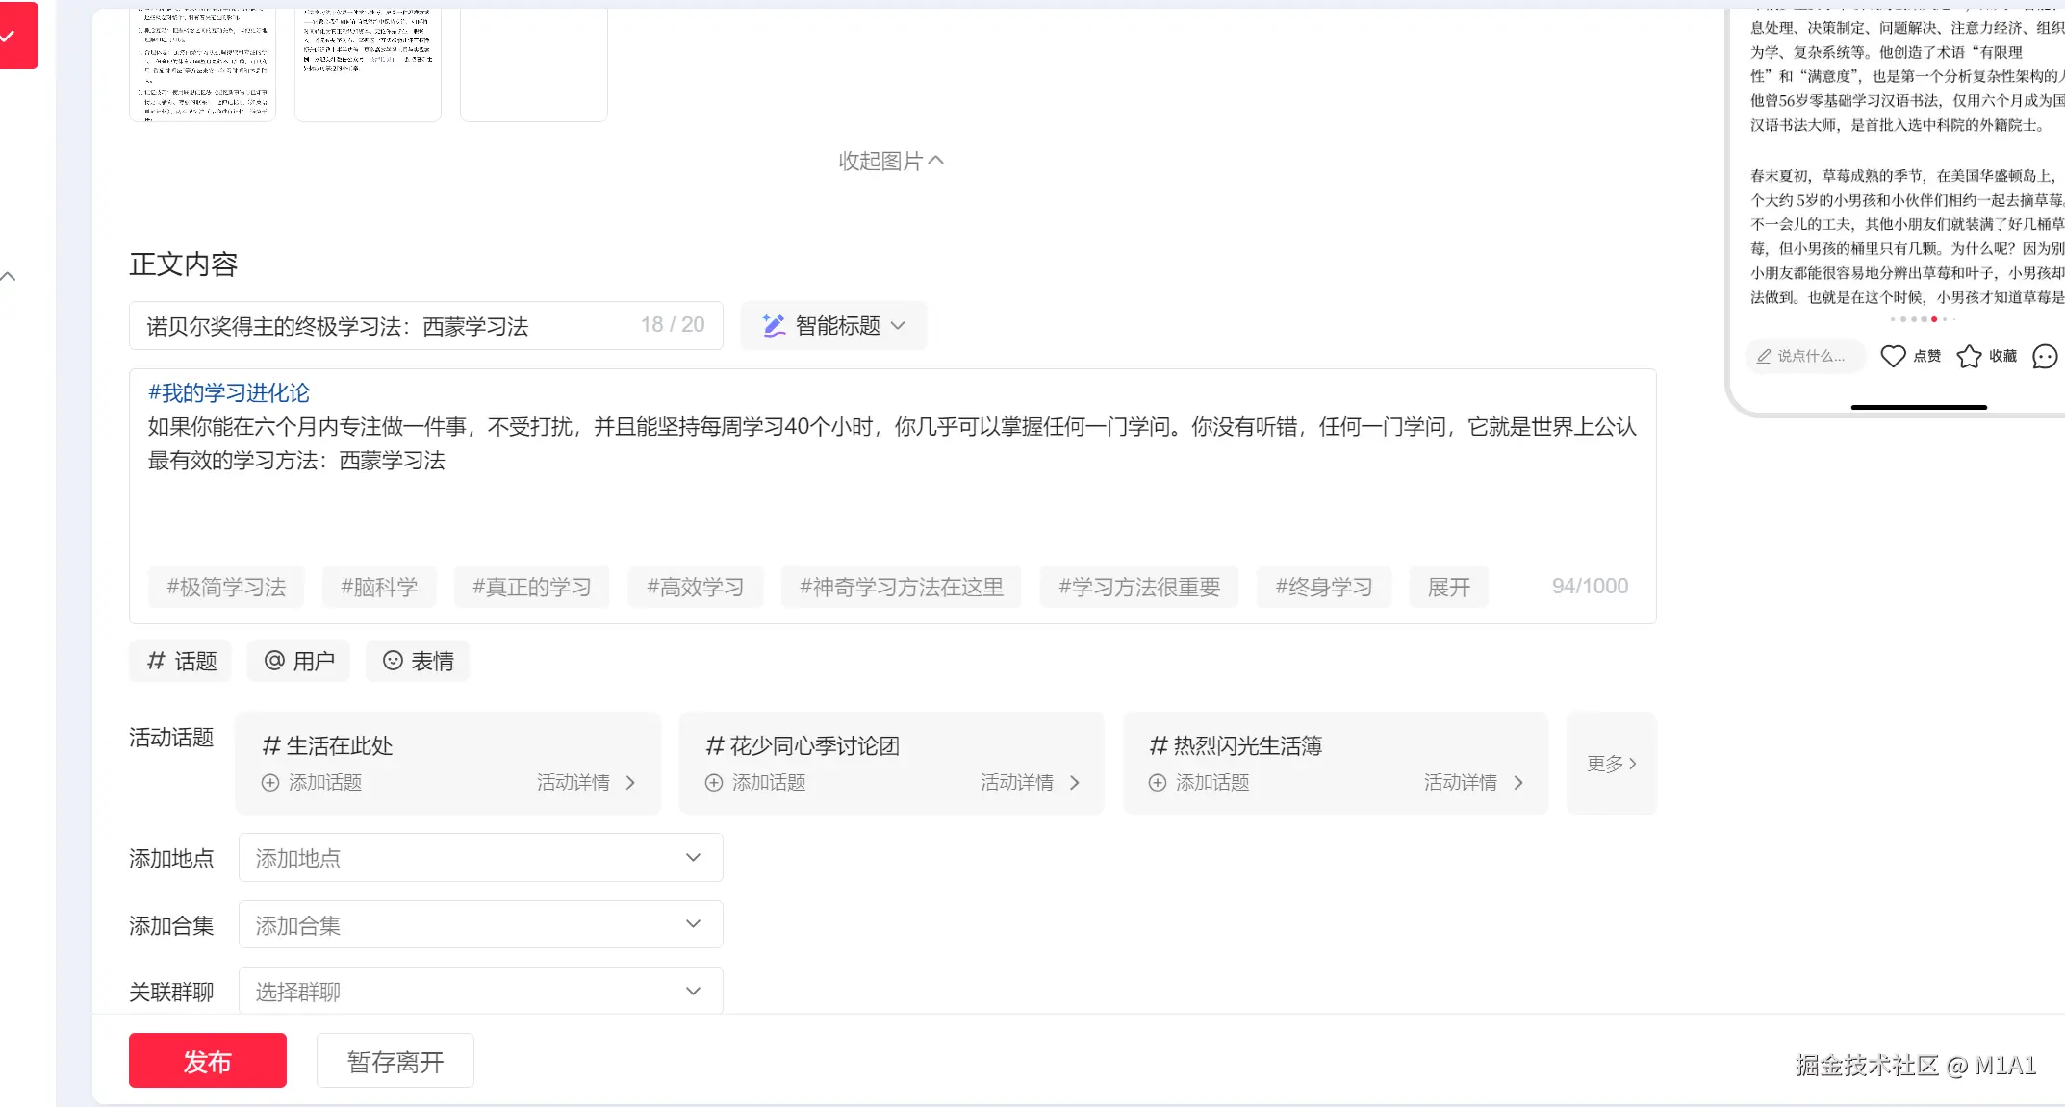Select the #脑科学 suggested tag

tap(378, 587)
